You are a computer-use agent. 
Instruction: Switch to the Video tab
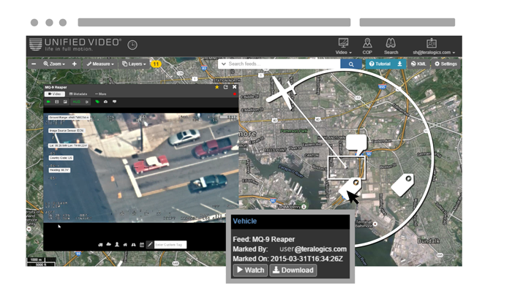pyautogui.click(x=55, y=94)
